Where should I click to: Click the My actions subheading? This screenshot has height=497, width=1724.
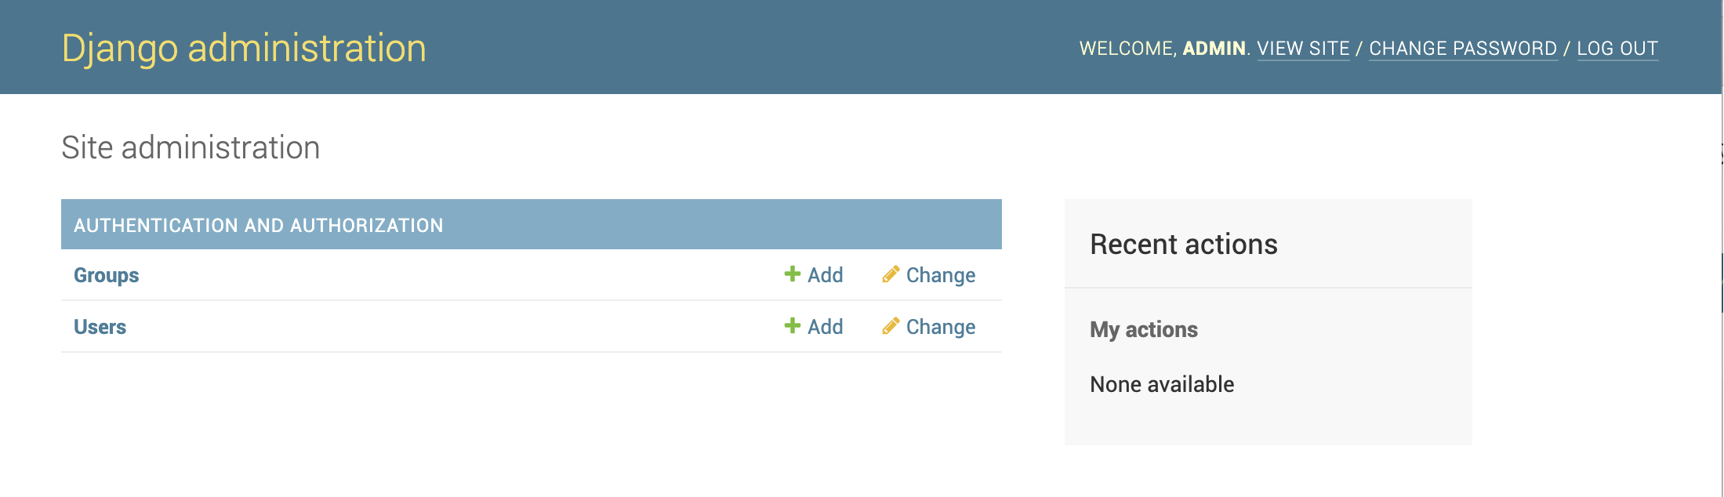[x=1144, y=329]
